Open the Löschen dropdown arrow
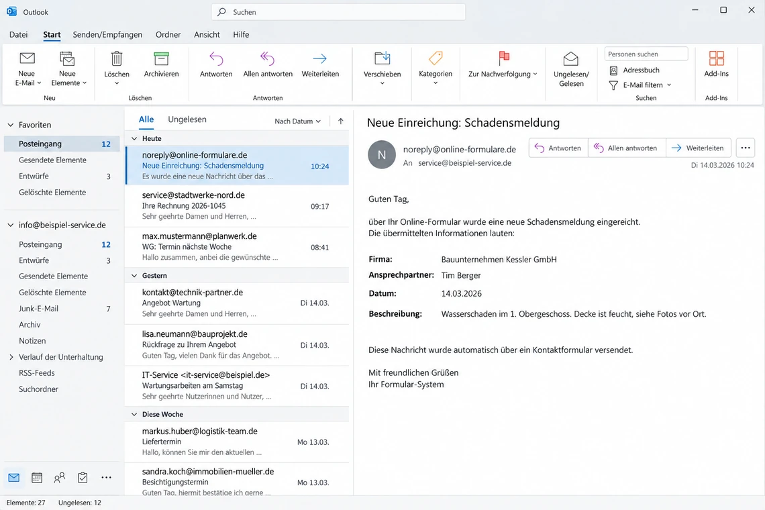Viewport: 765px width, 510px height. (x=117, y=83)
